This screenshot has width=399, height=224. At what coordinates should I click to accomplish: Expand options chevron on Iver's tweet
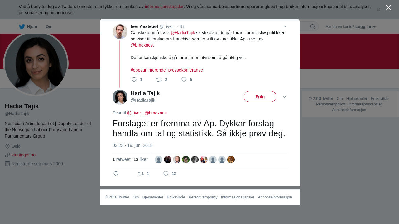(285, 26)
